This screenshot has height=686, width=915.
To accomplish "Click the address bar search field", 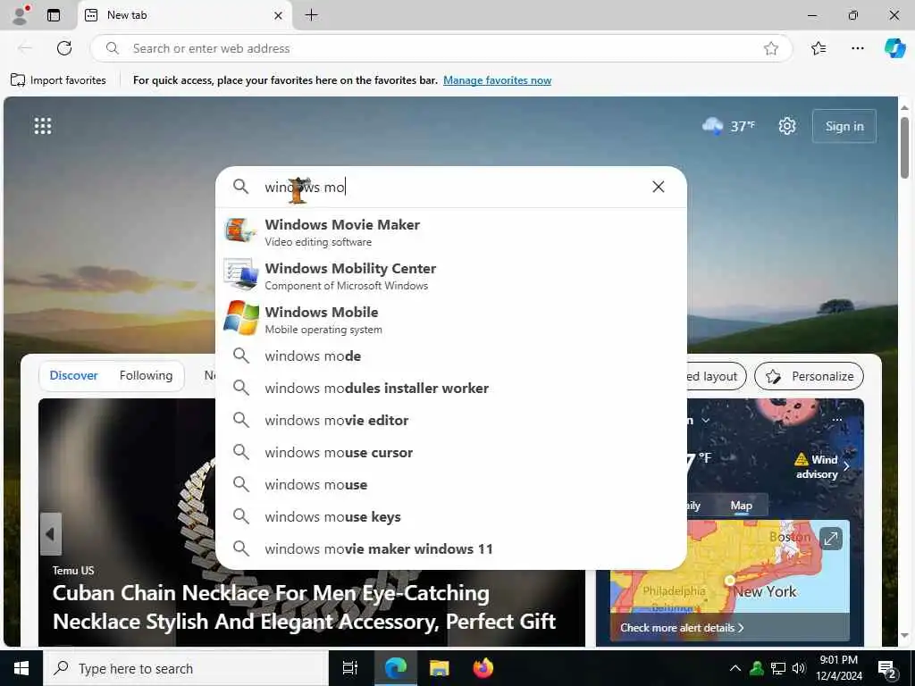I will 441,48.
